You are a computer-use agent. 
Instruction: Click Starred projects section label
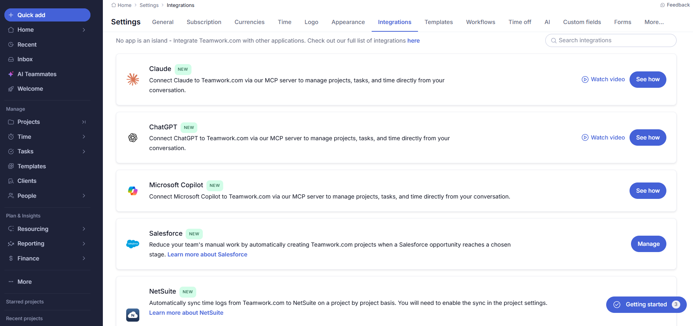pyautogui.click(x=25, y=302)
